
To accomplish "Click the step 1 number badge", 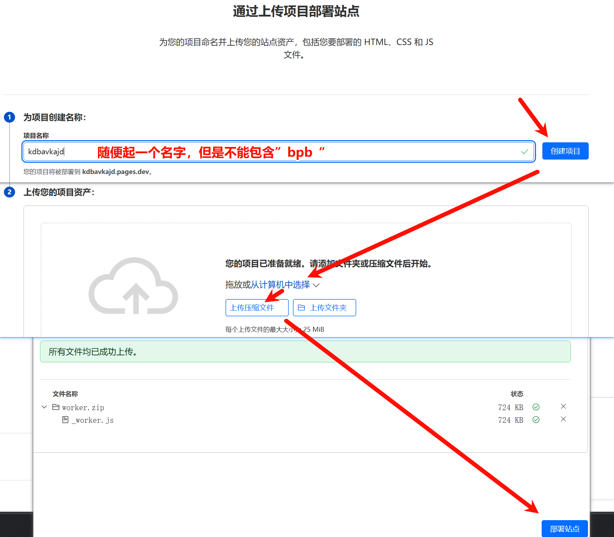I will click(9, 117).
